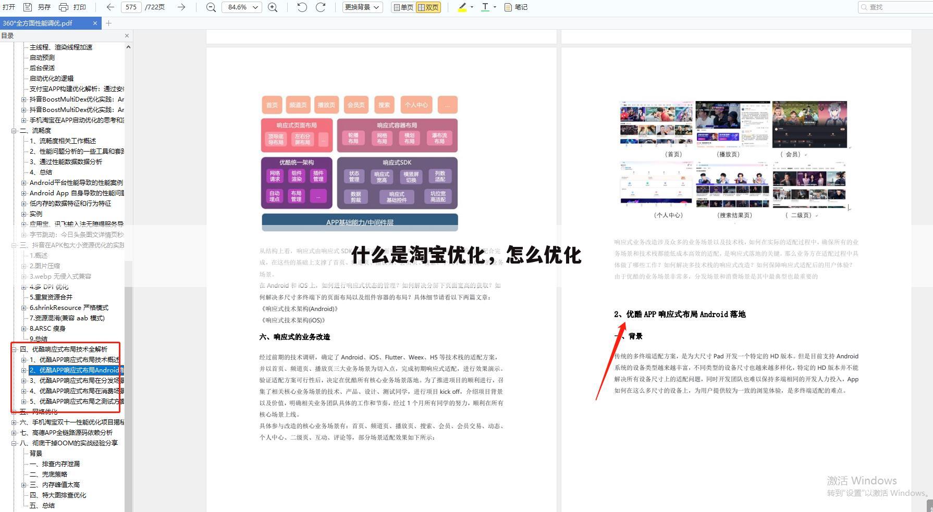
Task: Collapse the 二、流畅度 tree node
Action: point(15,130)
